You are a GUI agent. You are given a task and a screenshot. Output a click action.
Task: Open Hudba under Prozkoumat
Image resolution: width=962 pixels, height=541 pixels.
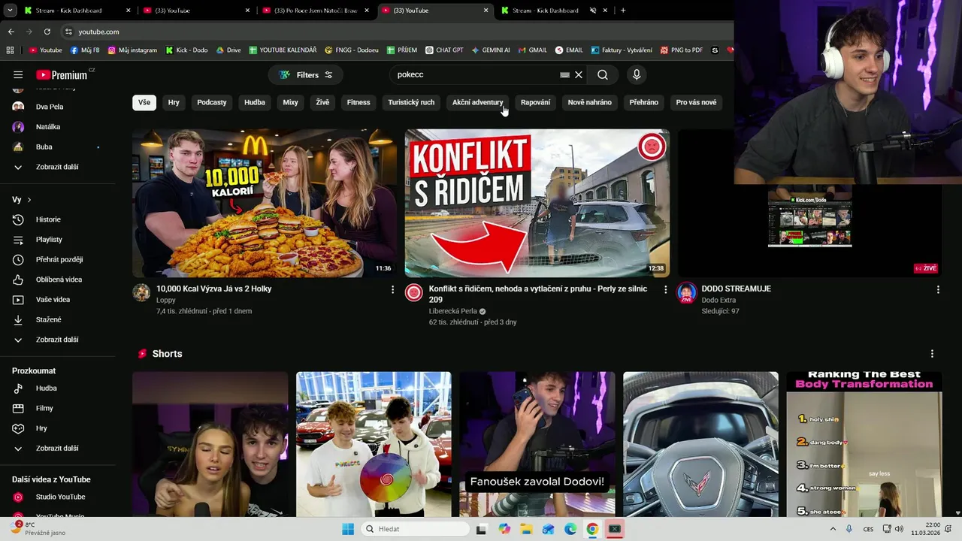tap(57, 388)
